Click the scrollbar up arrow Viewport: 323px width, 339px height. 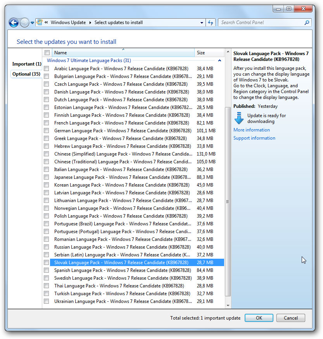pyautogui.click(x=228, y=52)
